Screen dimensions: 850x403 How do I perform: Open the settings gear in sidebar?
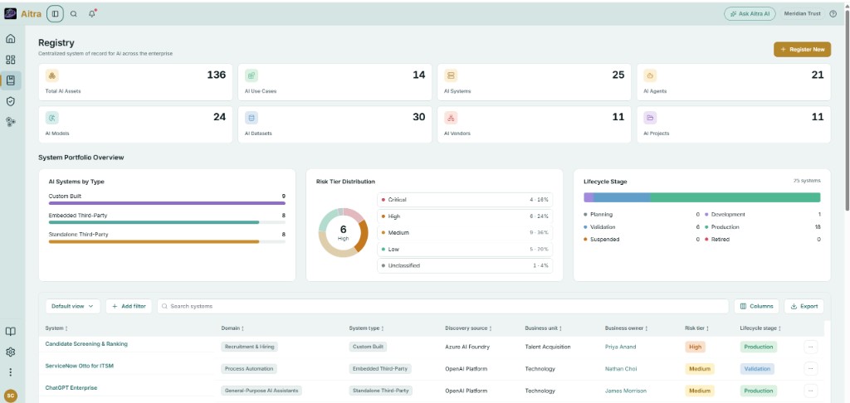(x=10, y=352)
